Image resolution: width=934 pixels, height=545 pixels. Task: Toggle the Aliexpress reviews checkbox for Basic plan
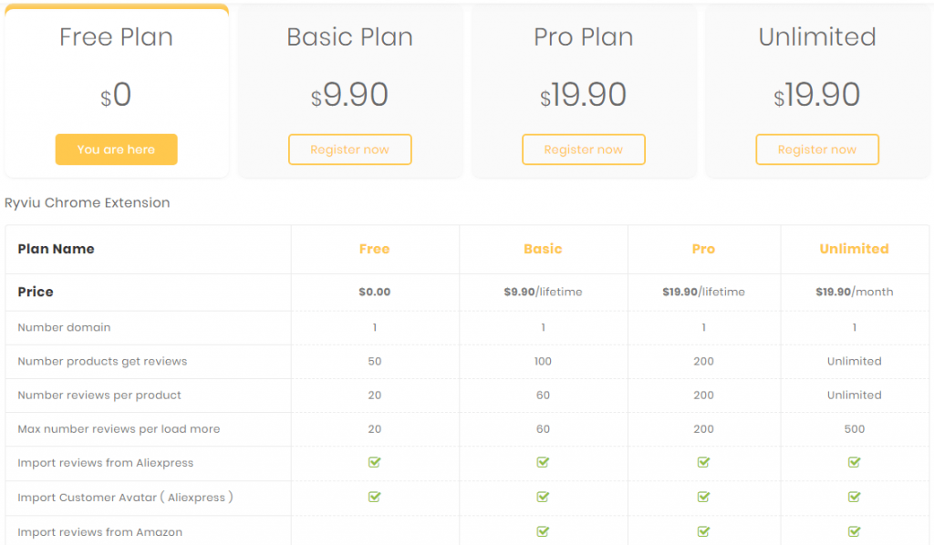point(543,463)
